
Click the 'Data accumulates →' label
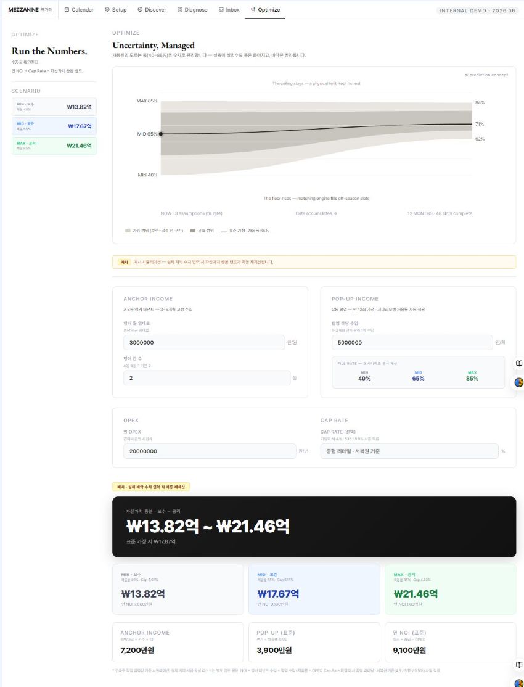(316, 213)
